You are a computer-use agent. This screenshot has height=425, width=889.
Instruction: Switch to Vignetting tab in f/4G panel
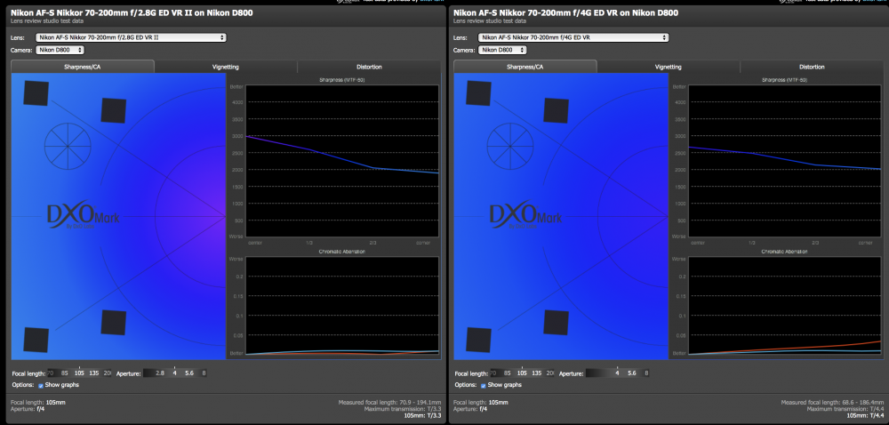click(669, 67)
